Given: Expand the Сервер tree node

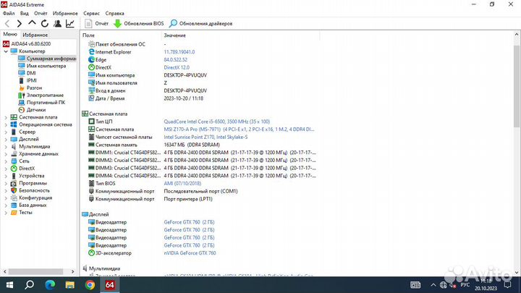Looking at the screenshot, I should tap(6, 132).
